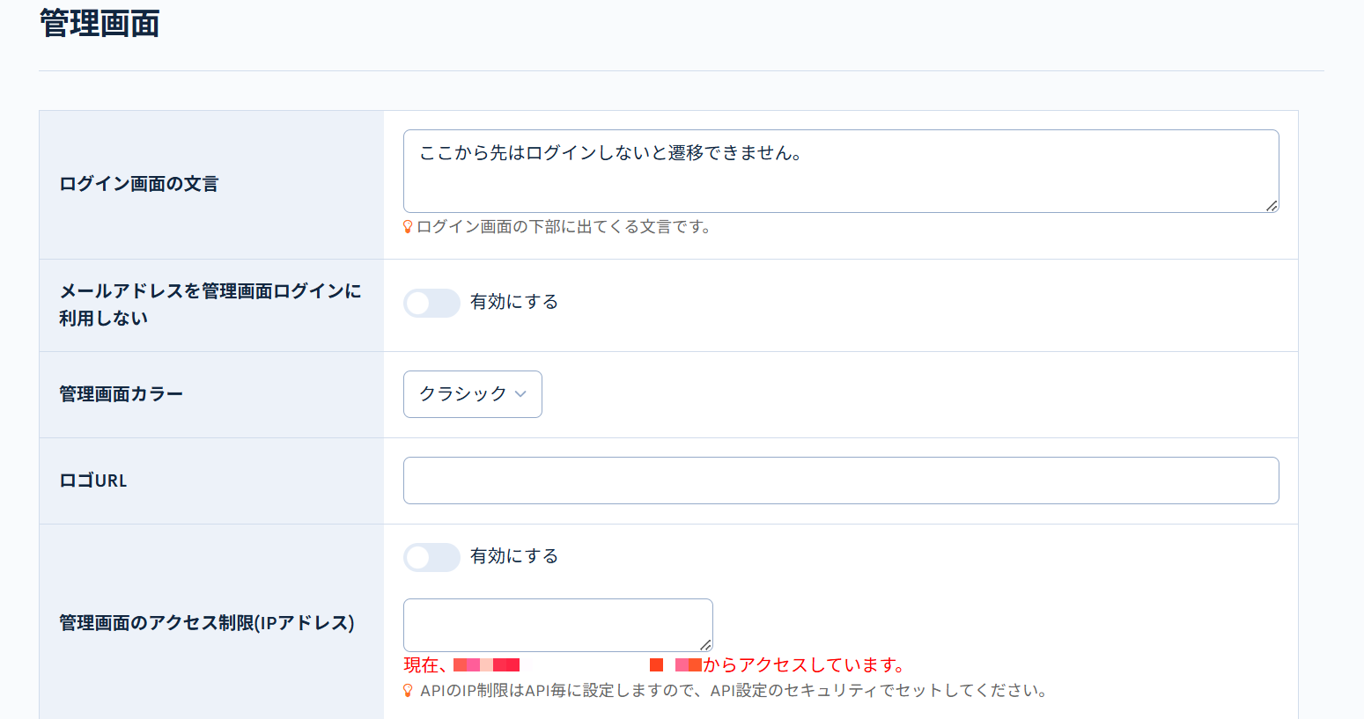Click the chevron icon inside the クラシック selector
Screen dimensions: 1364x719
click(x=521, y=395)
